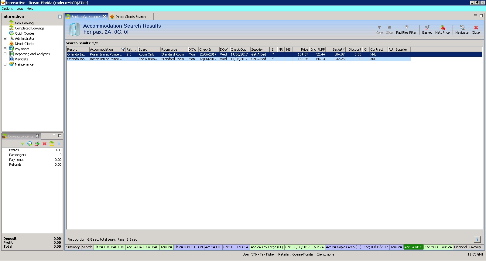The image size is (486, 261).
Task: Click the hotel building icon in results header
Action: [74, 29]
